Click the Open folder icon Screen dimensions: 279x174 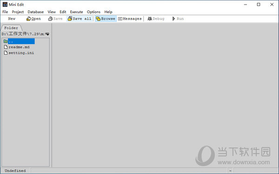[28, 19]
